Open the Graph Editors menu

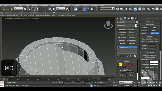pyautogui.click(x=56, y=5)
